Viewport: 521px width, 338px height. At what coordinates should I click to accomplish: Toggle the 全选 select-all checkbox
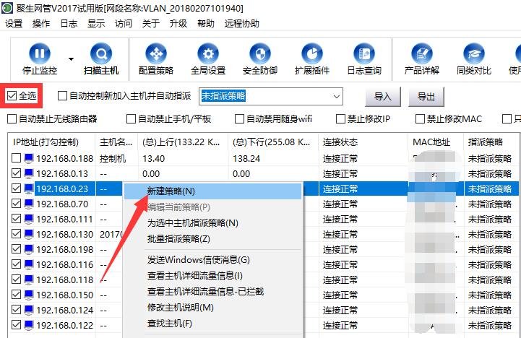point(12,96)
